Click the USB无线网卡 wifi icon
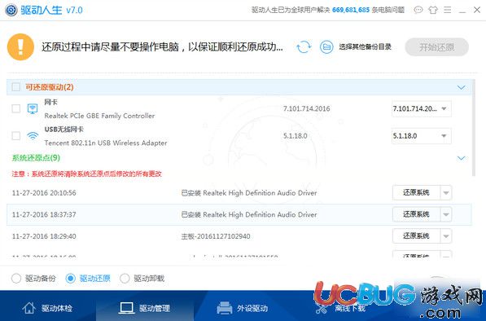The height and width of the screenshot is (321, 486). (33, 135)
